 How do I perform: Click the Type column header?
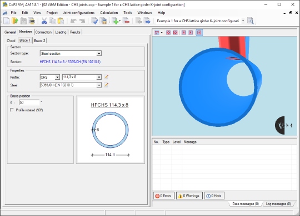pyautogui.click(x=166, y=142)
